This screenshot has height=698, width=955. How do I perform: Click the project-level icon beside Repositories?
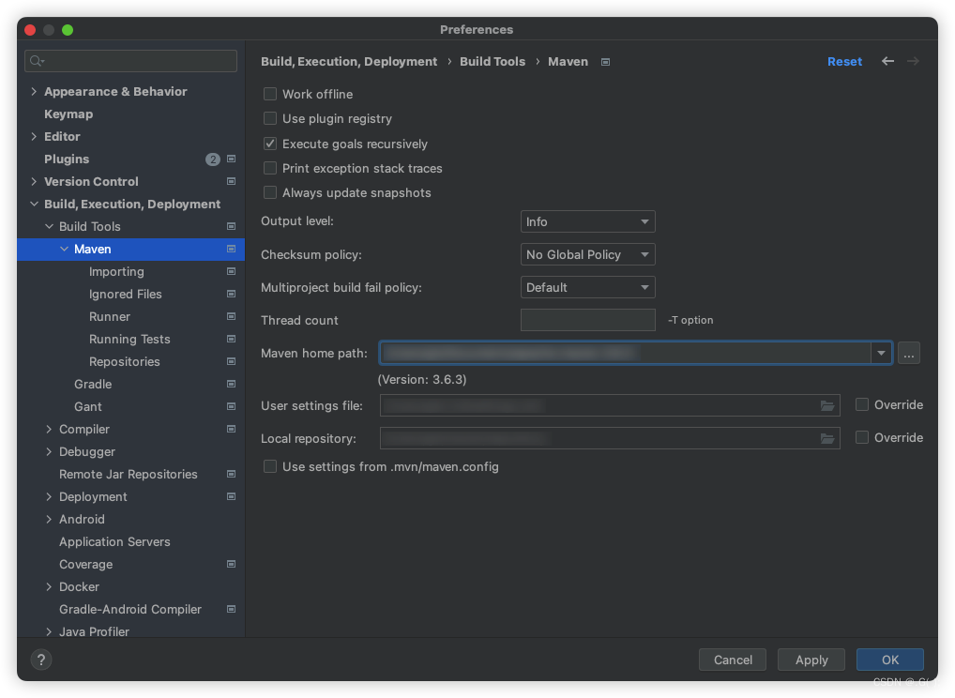coord(232,362)
